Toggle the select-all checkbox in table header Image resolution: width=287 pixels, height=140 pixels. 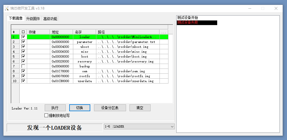[x=23, y=32]
